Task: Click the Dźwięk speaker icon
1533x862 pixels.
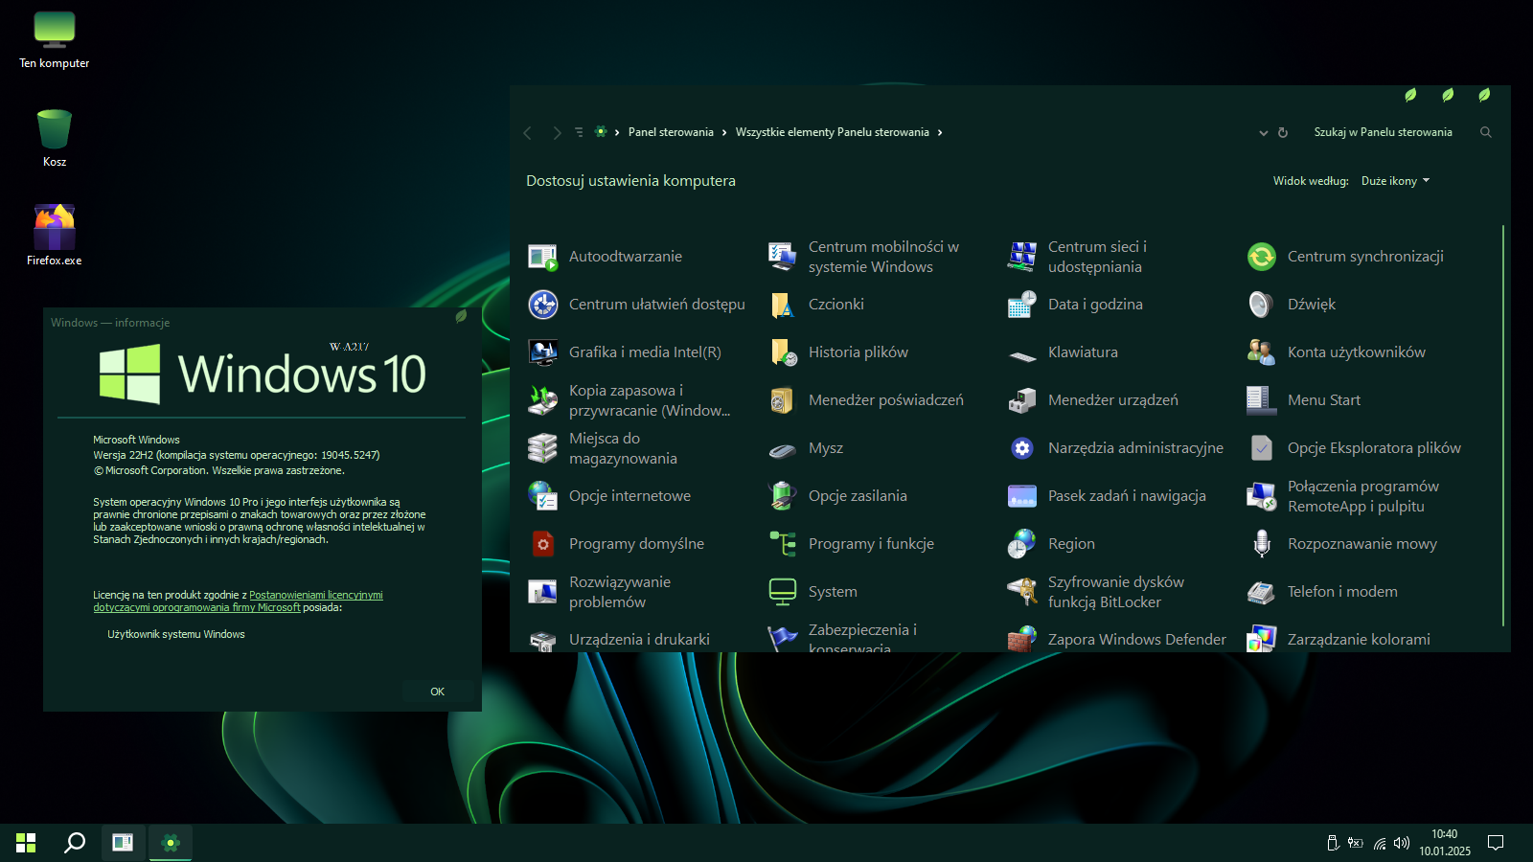Action: [1261, 305]
